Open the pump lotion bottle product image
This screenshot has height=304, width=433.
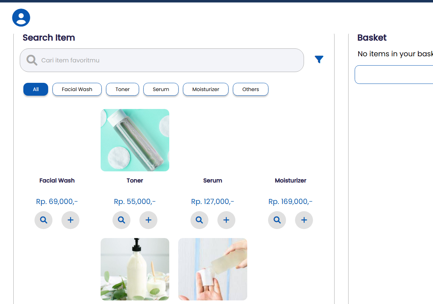[135, 269]
